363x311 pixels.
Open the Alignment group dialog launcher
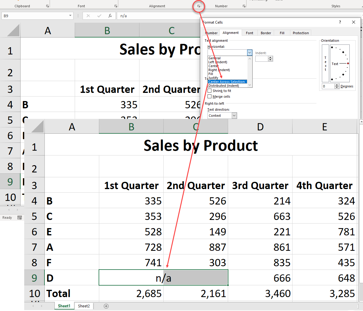(199, 6)
